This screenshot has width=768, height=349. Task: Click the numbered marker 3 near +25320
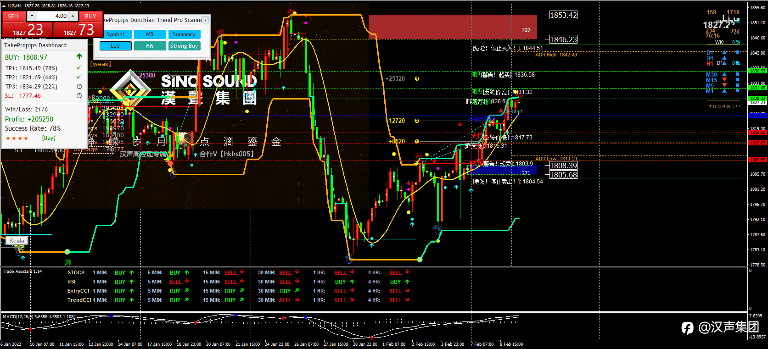pyautogui.click(x=417, y=79)
